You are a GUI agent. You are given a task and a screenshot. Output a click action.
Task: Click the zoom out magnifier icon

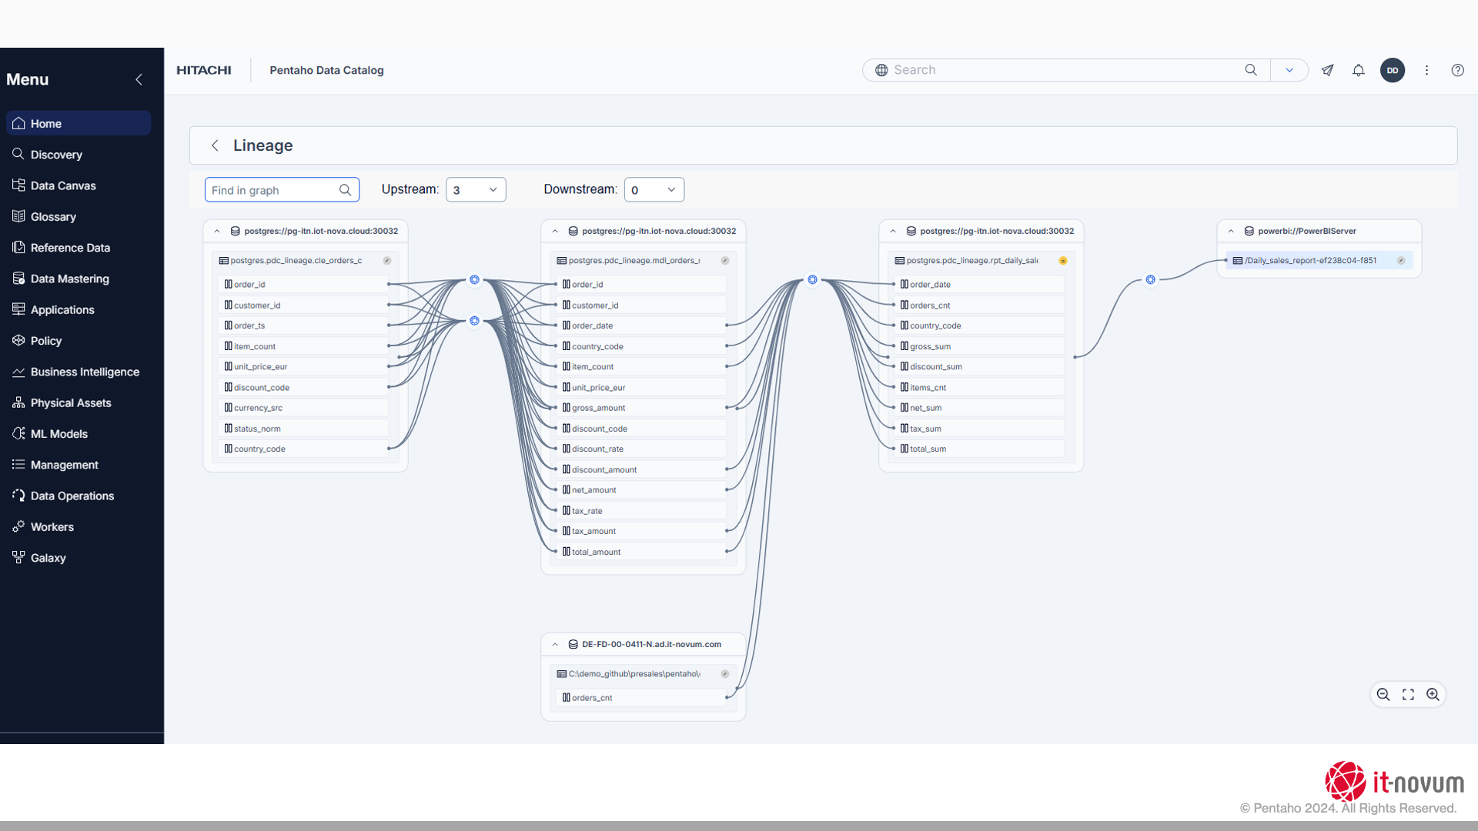pos(1383,695)
